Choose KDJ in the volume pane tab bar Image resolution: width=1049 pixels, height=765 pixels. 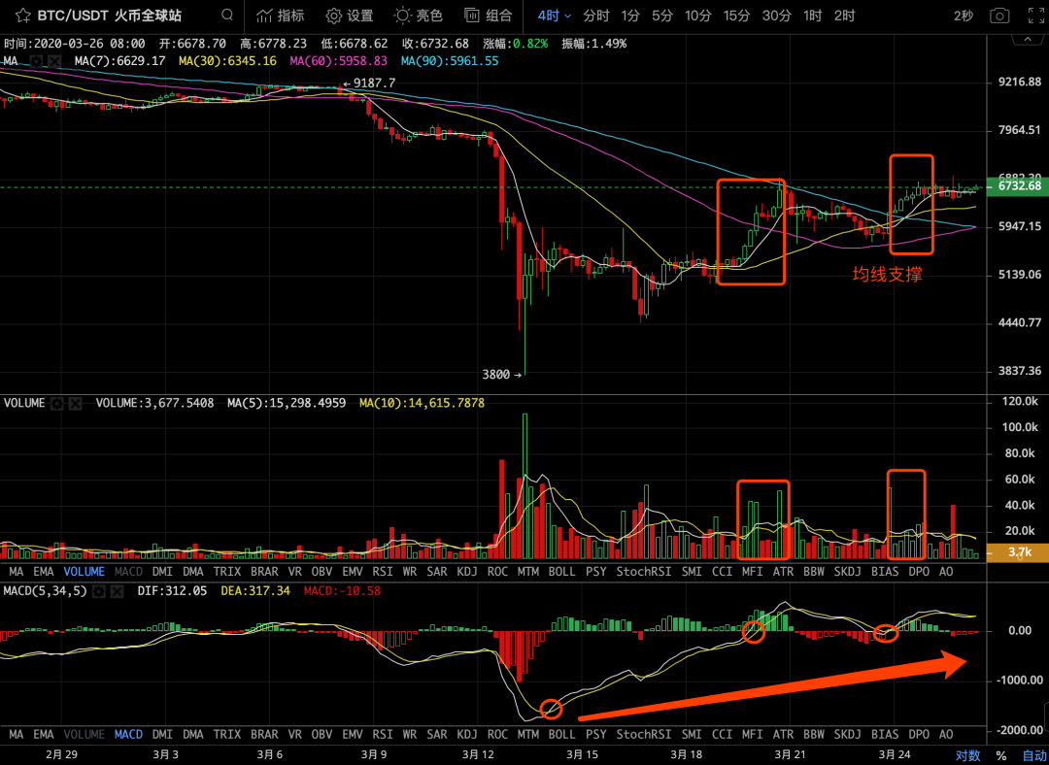pyautogui.click(x=467, y=572)
